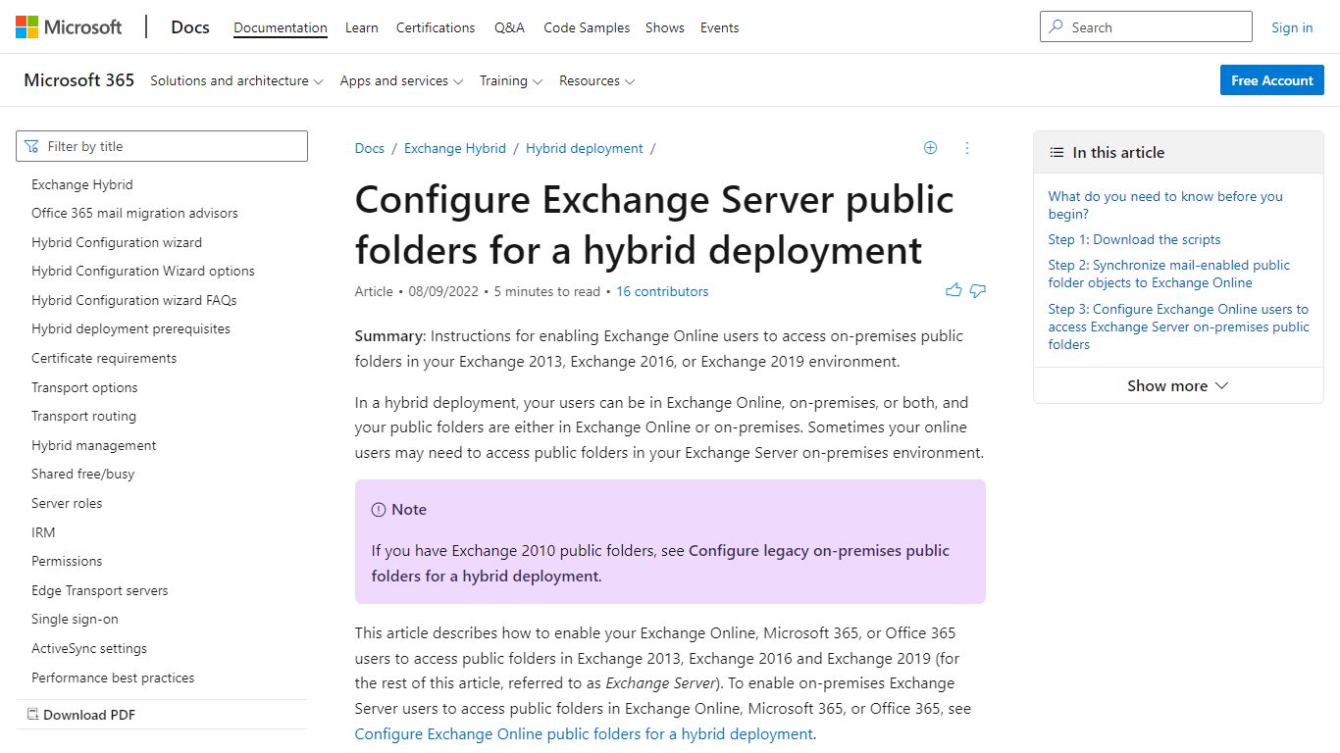Select Performance best practices
This screenshot has height=753, width=1340.
[113, 678]
